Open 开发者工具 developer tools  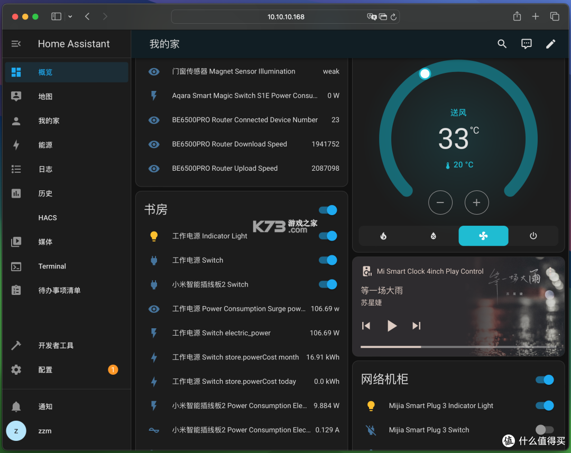coord(67,345)
